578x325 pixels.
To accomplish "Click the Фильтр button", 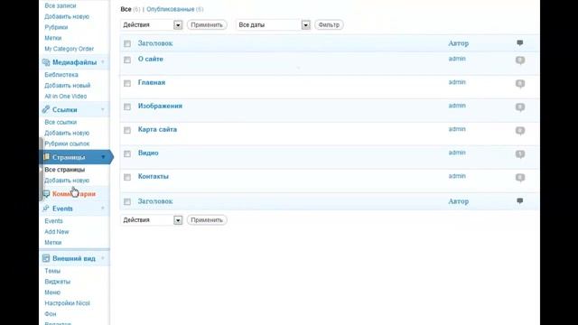I will click(x=329, y=24).
